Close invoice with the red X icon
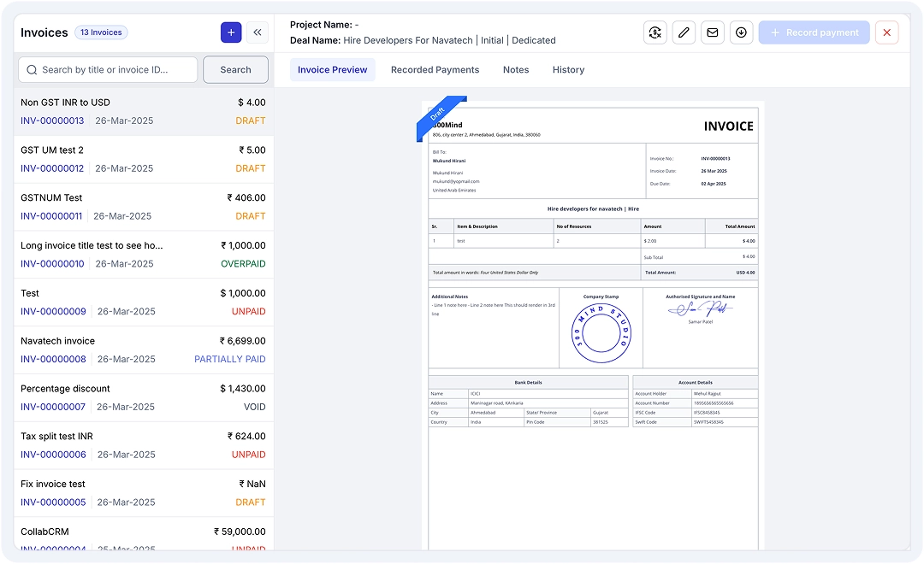924x564 pixels. [886, 32]
